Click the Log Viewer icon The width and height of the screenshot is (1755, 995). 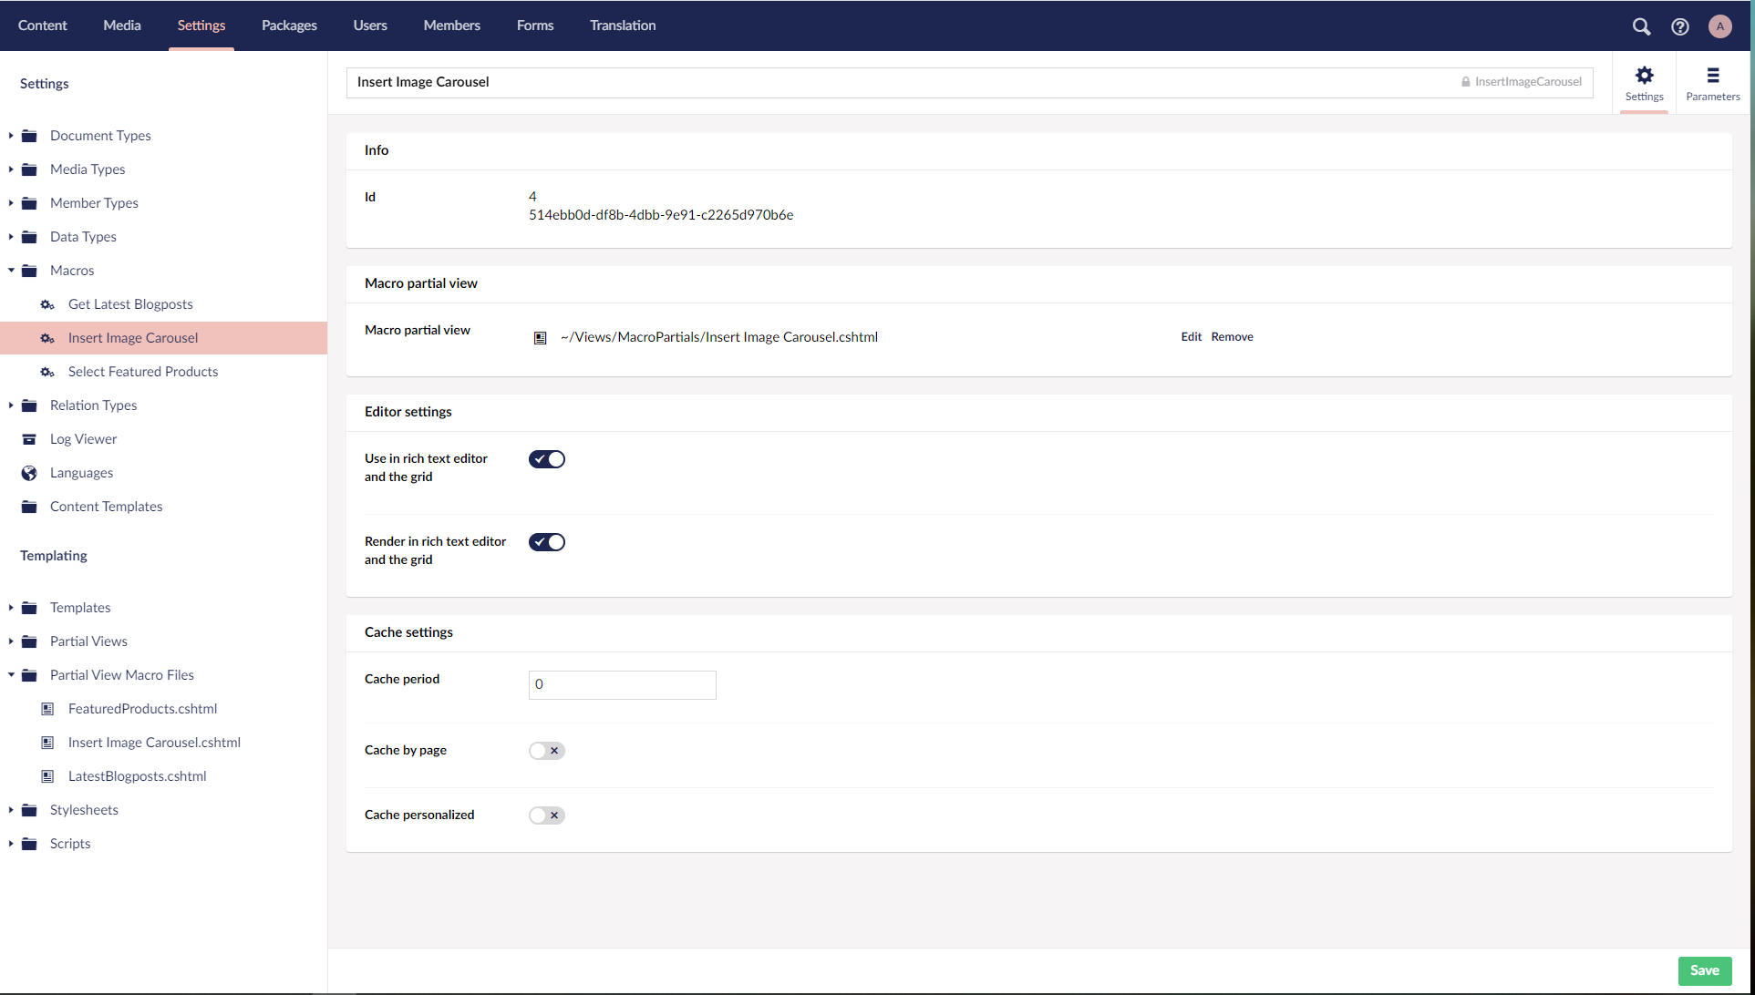tap(29, 439)
